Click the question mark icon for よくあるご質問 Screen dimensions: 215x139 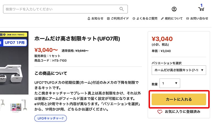click(x=134, y=18)
